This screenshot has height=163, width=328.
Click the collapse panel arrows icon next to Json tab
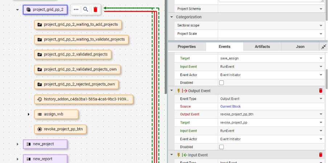click(323, 47)
